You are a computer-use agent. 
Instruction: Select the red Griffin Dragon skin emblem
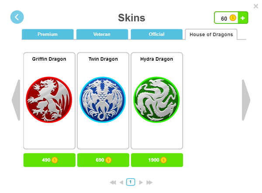49,100
